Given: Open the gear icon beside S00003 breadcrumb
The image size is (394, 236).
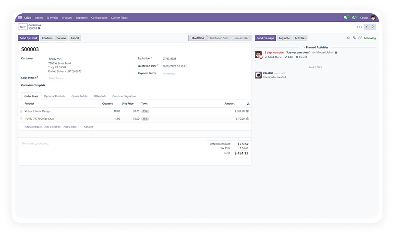Looking at the screenshot, I should click(x=39, y=28).
